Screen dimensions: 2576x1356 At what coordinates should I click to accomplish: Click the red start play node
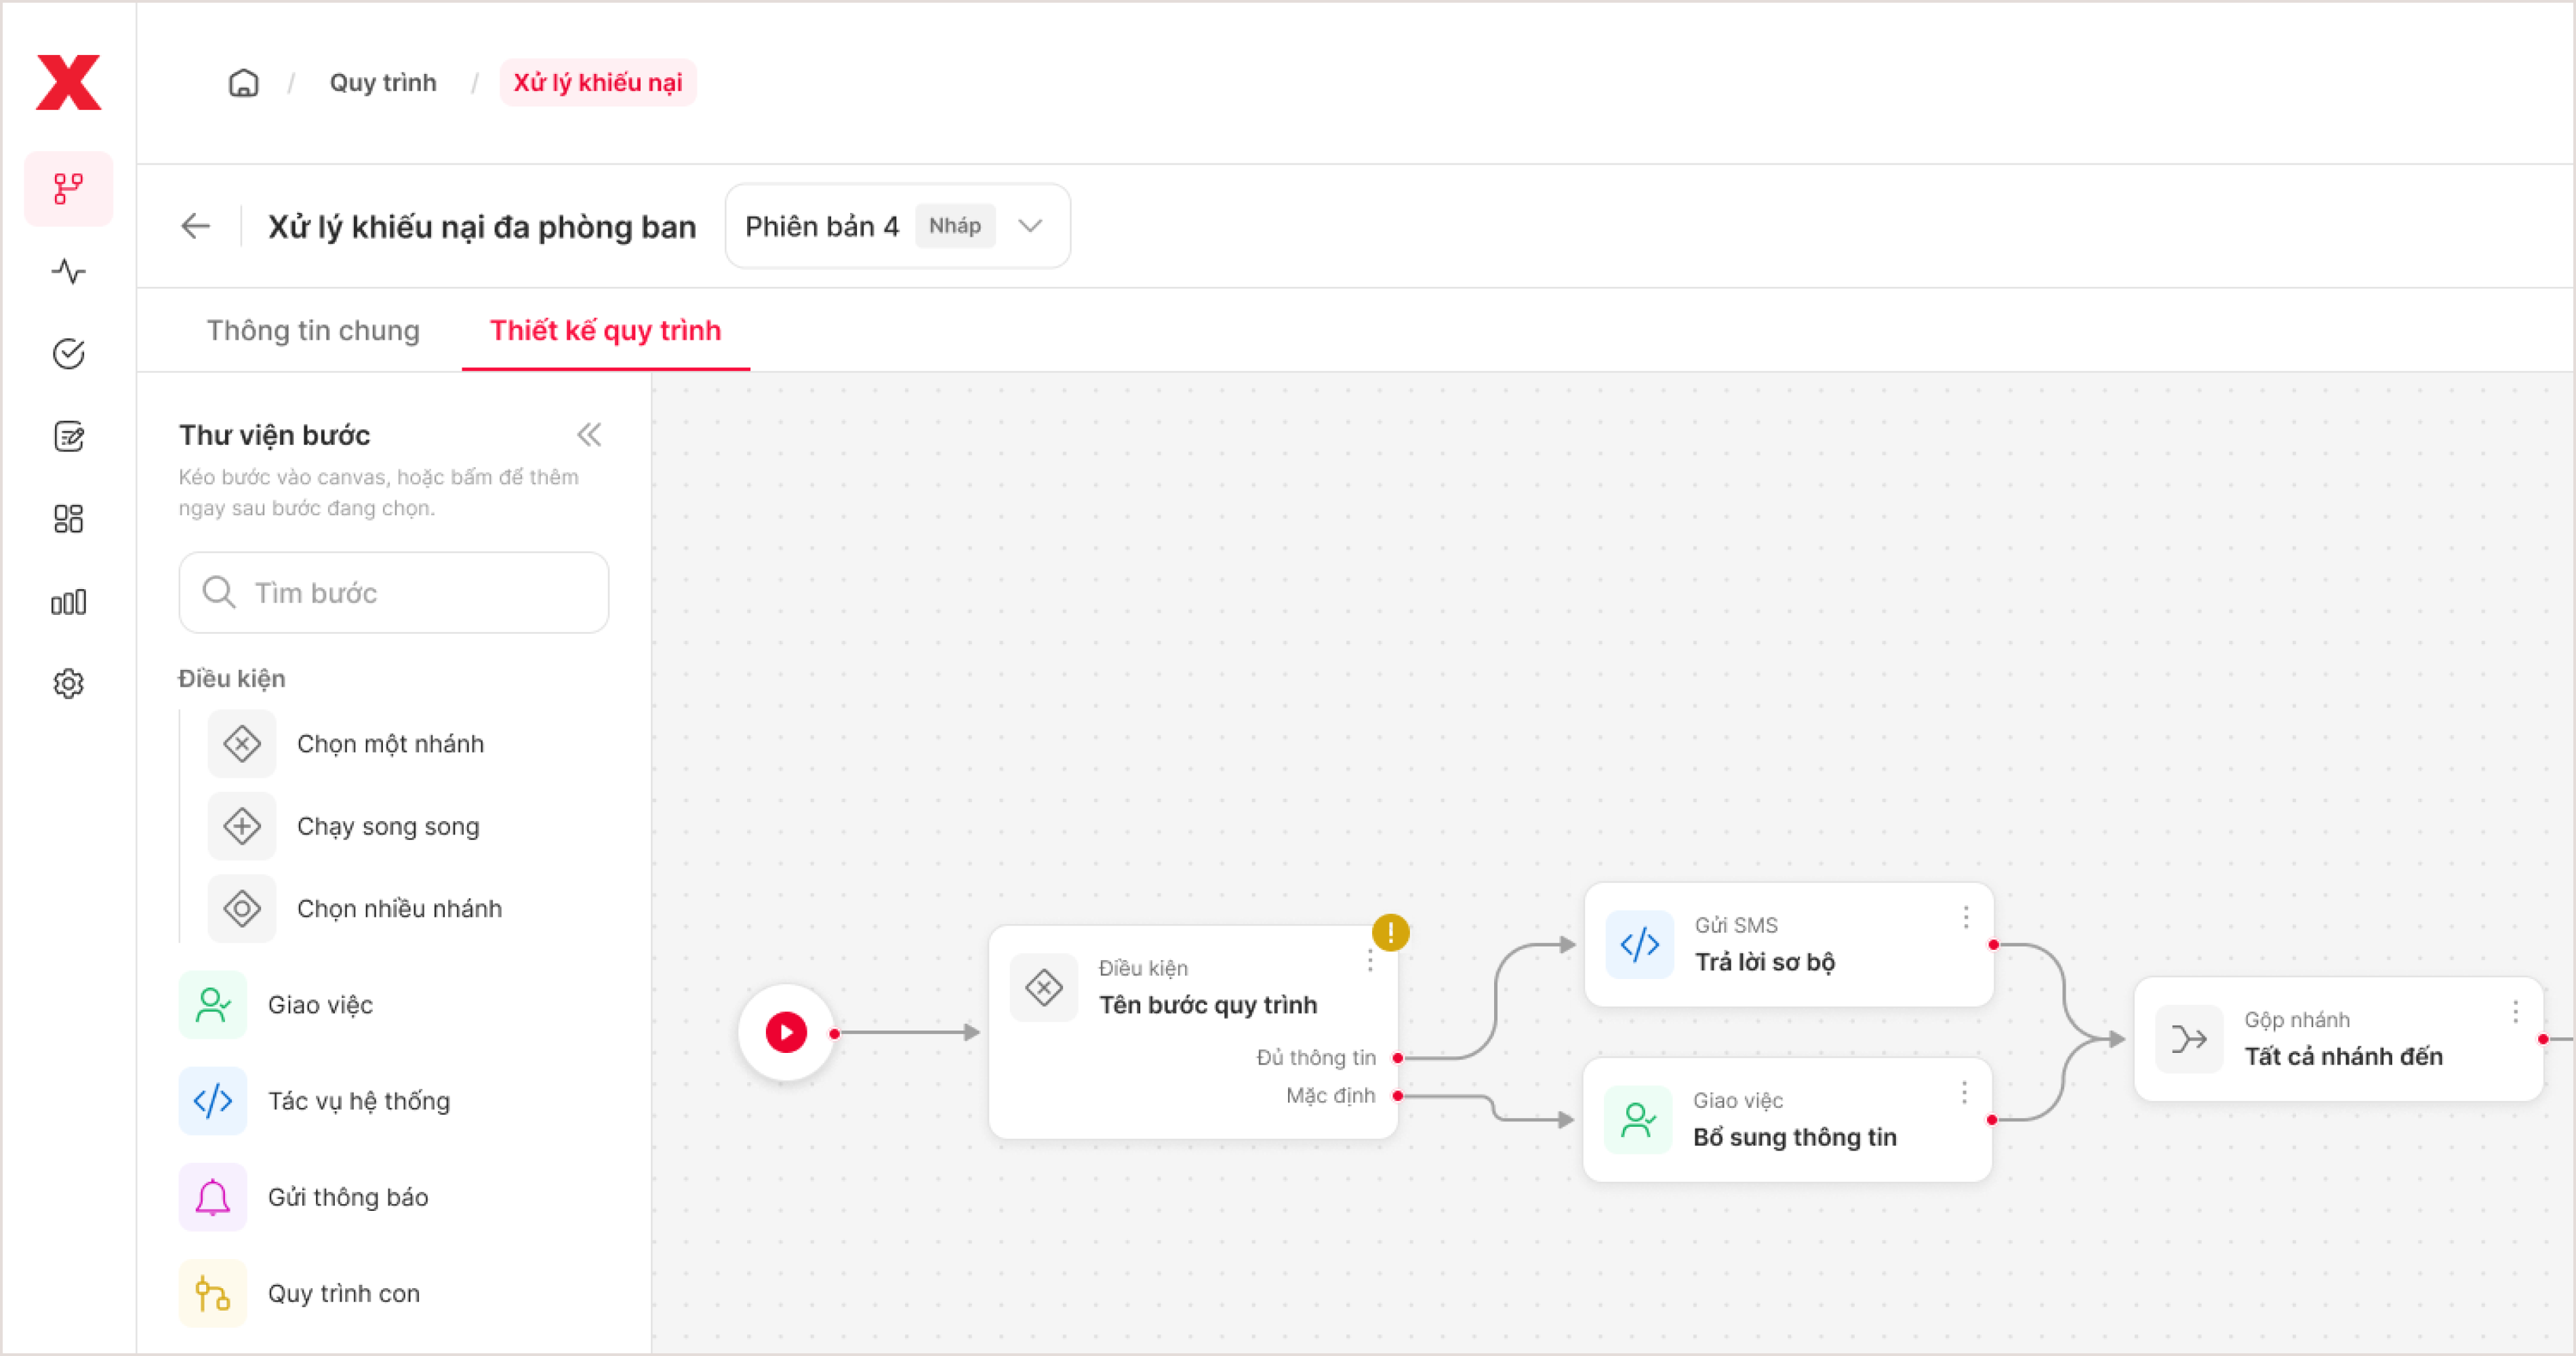[786, 1033]
